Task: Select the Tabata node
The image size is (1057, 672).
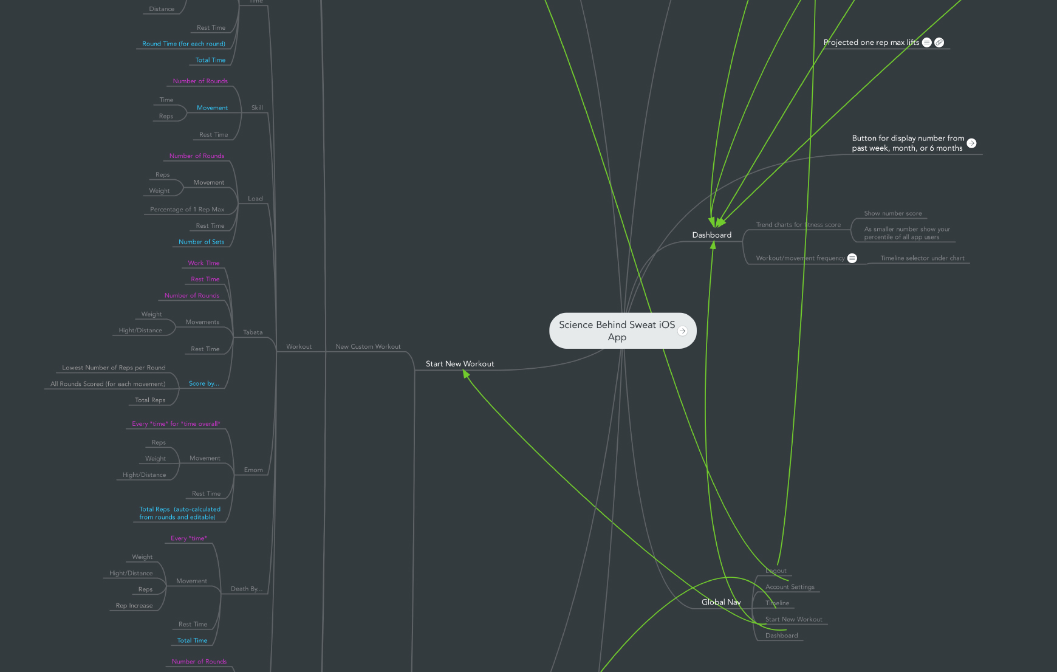Action: (x=253, y=332)
